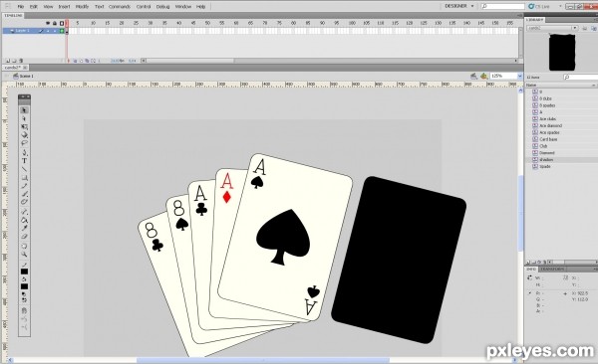Viewport: 598px width, 364px height.
Task: Select the Card base library item
Action: coord(548,139)
